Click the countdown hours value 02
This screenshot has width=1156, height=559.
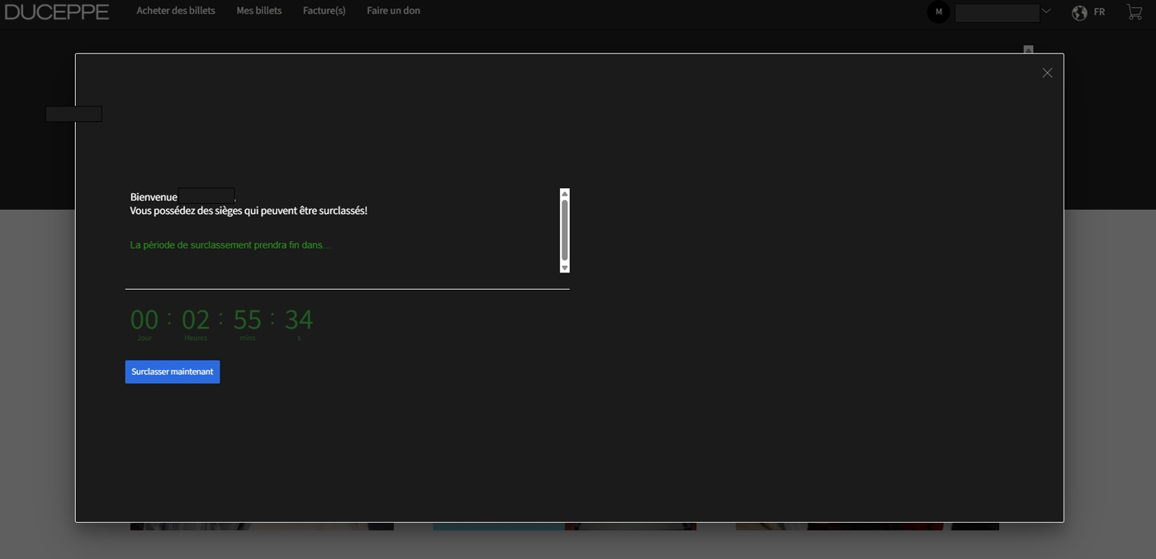(x=196, y=320)
